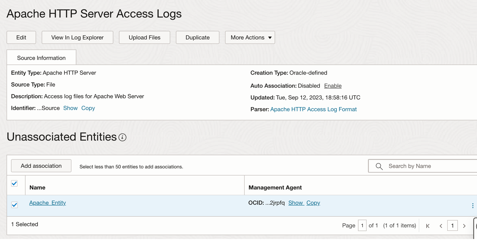Switch to the Source Information tab
The height and width of the screenshot is (240, 477).
[x=41, y=57]
